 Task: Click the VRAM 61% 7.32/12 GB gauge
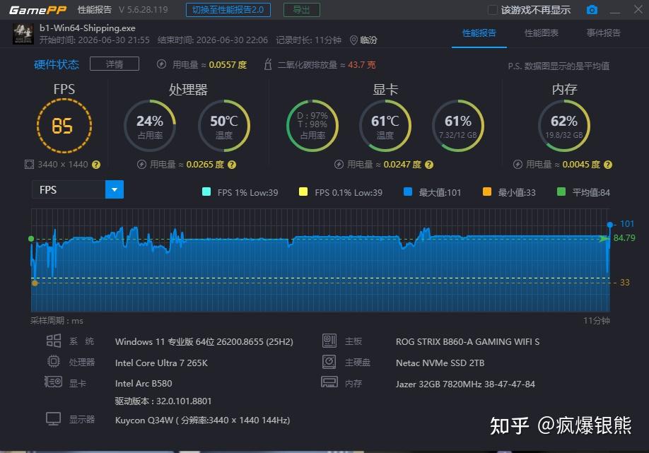(x=458, y=126)
